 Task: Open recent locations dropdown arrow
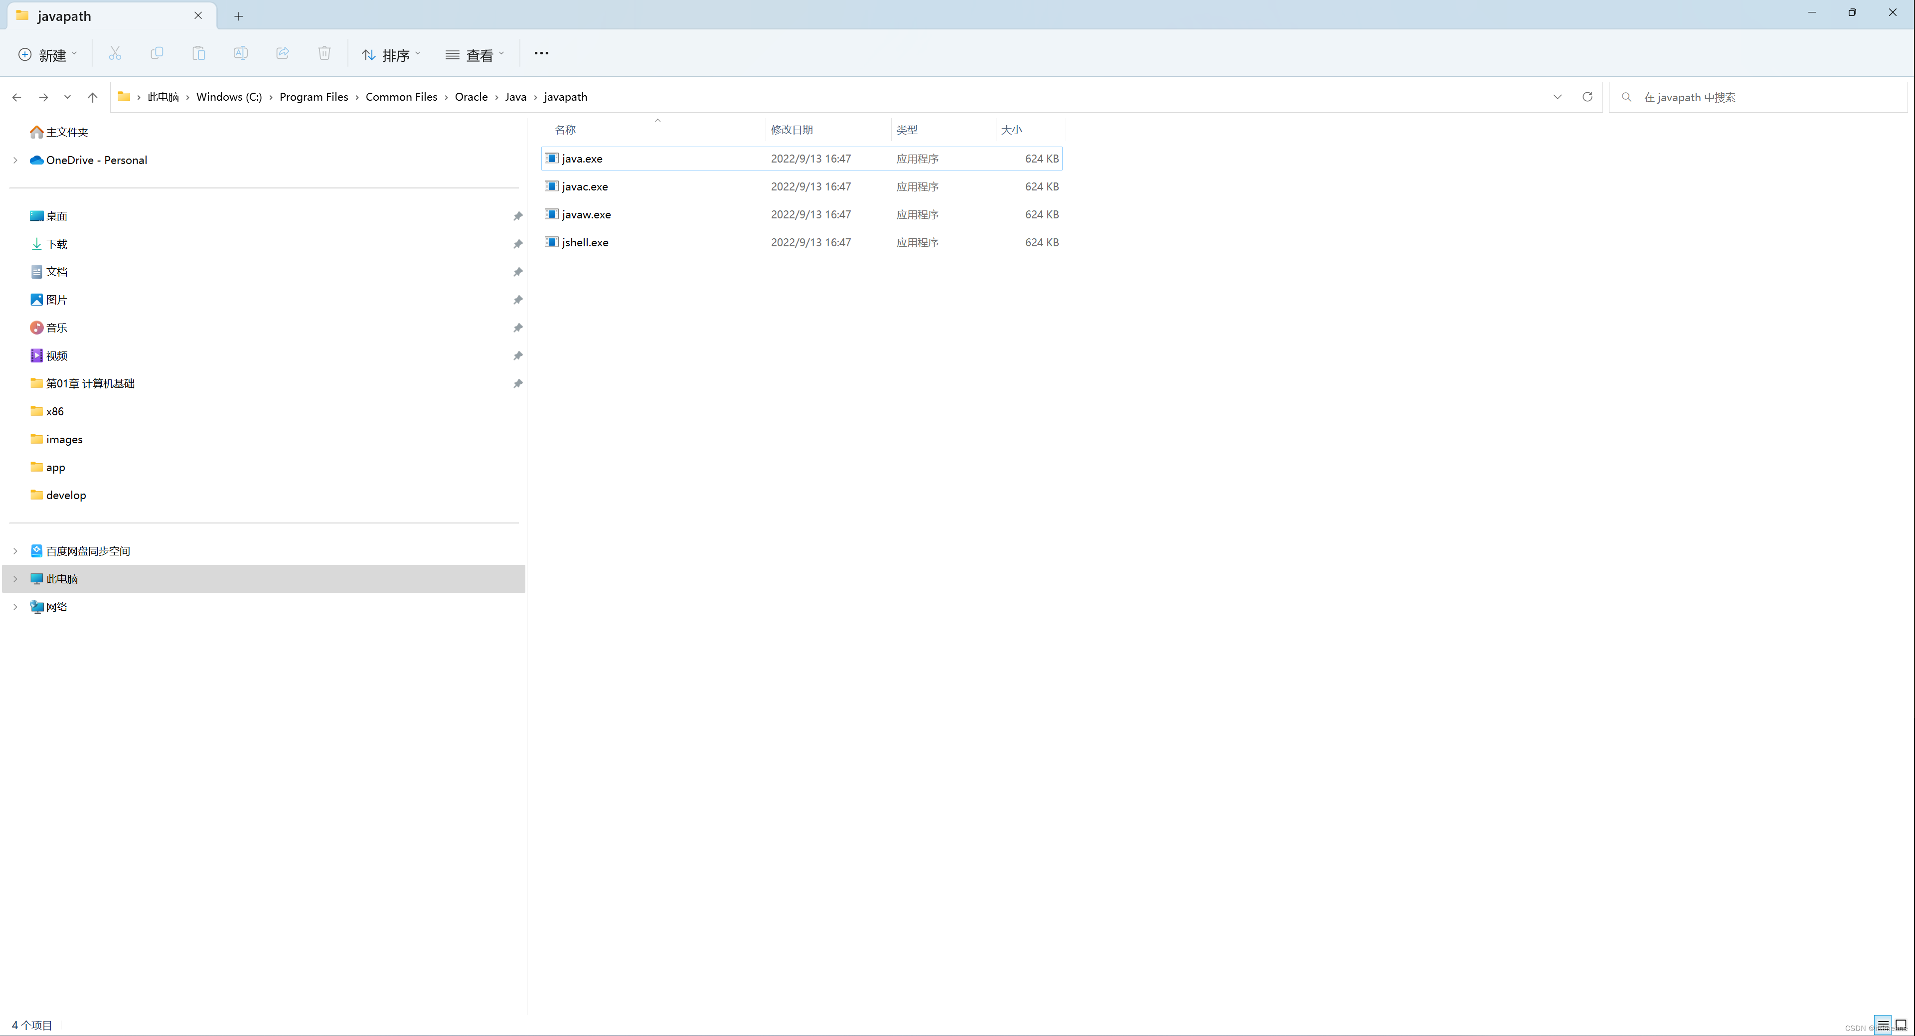point(68,97)
